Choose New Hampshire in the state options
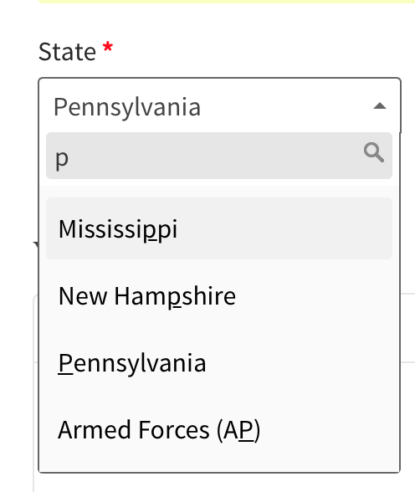The image size is (415, 492). point(219,295)
